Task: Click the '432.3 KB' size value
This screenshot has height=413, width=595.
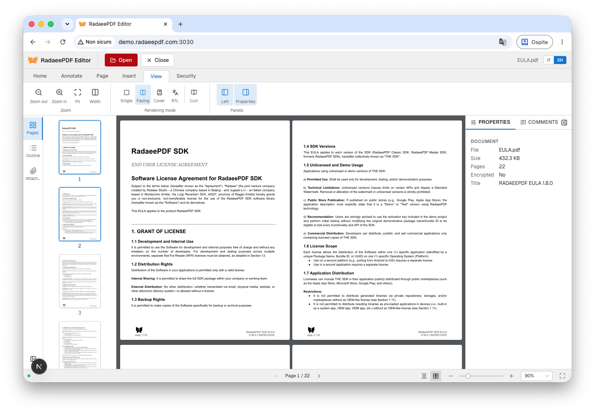Action: (x=509, y=158)
